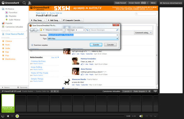
Task: Open the Comment using dropdown
Action: 143,33
